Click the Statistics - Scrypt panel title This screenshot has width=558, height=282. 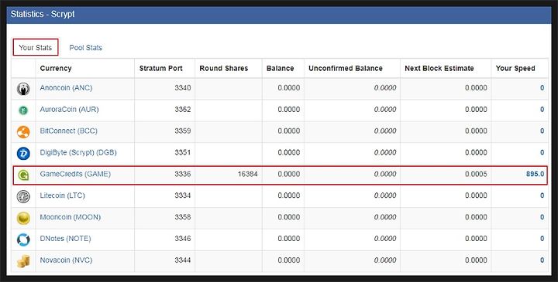tap(43, 14)
